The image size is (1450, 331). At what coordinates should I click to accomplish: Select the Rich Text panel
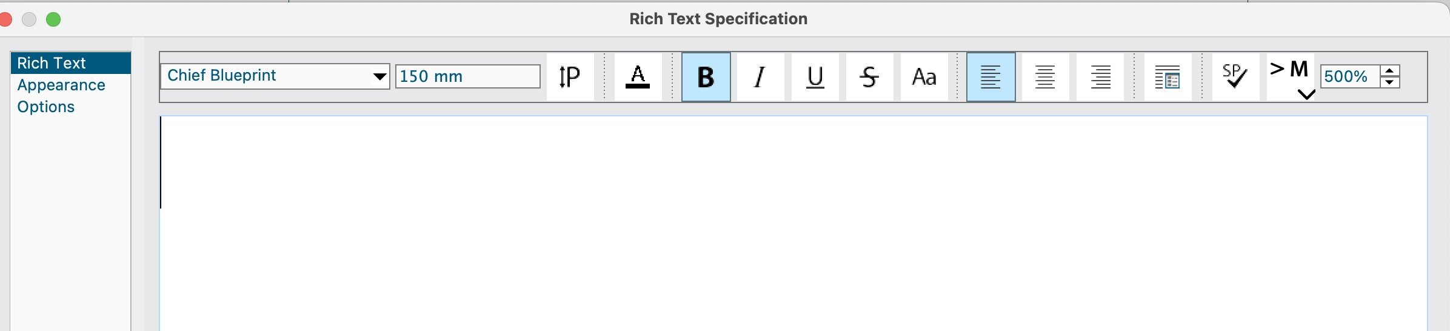(52, 63)
